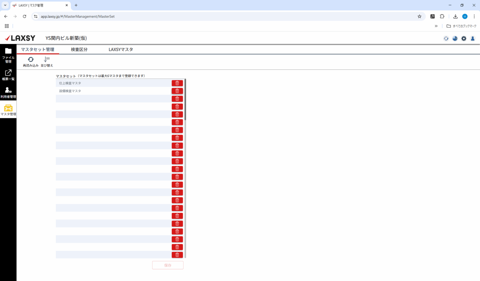Click the LAXSY logo

tap(20, 38)
